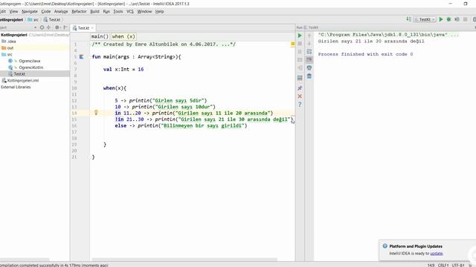Select the Kotlinprojeleri project root
476x267 pixels.
pyautogui.click(x=13, y=35)
